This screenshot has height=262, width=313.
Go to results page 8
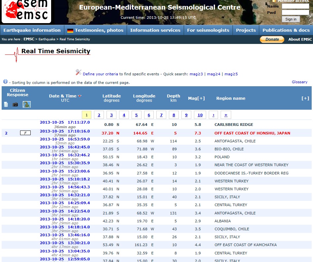tap(174, 115)
